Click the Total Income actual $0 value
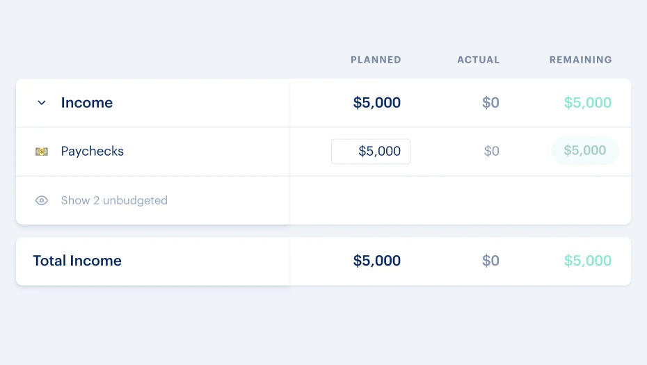The height and width of the screenshot is (365, 647). (490, 261)
